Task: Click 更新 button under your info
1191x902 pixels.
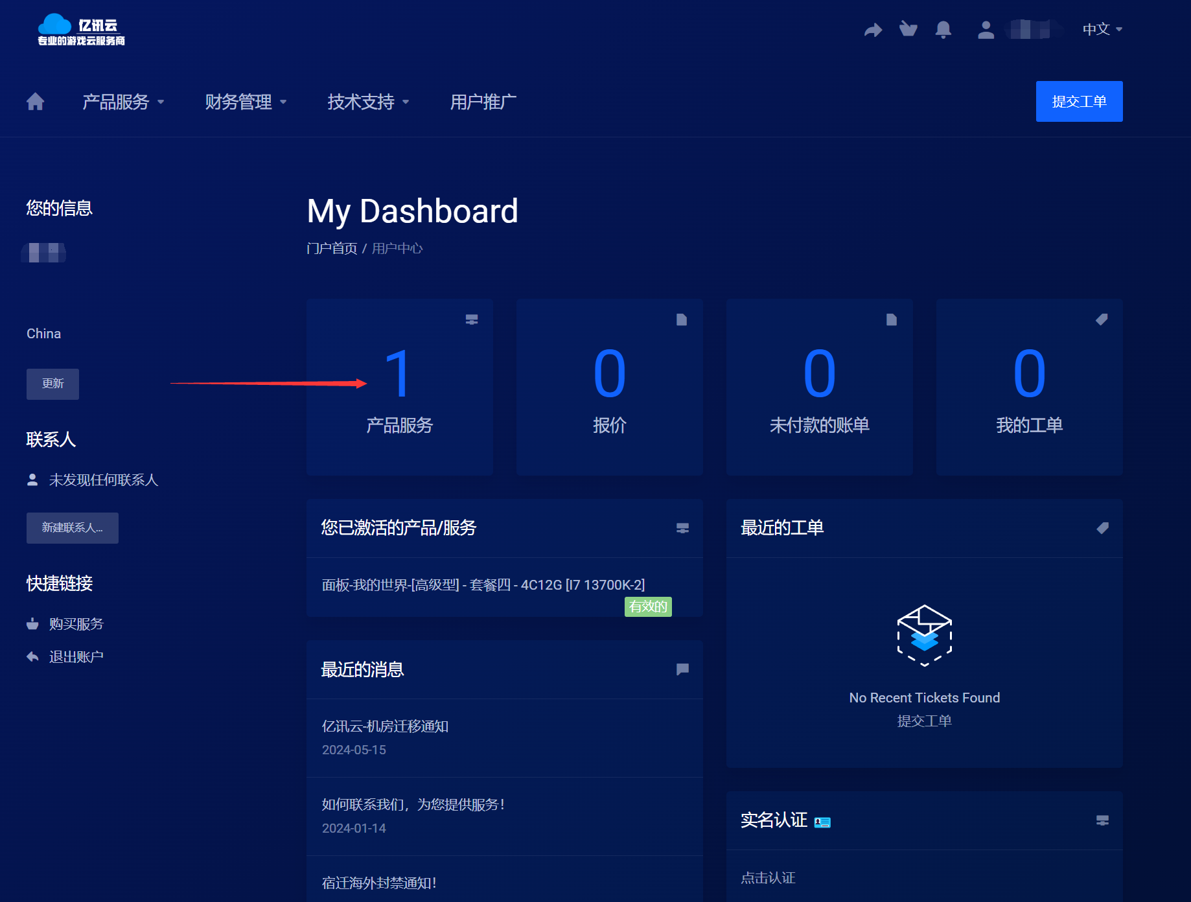Action: (52, 384)
